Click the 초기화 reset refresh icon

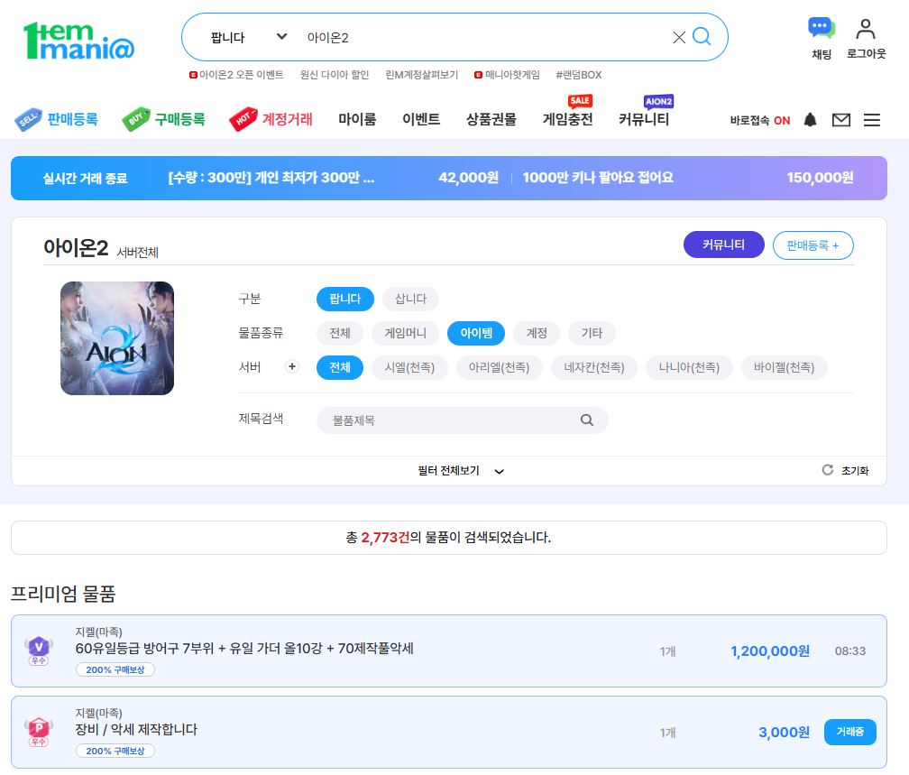(828, 470)
